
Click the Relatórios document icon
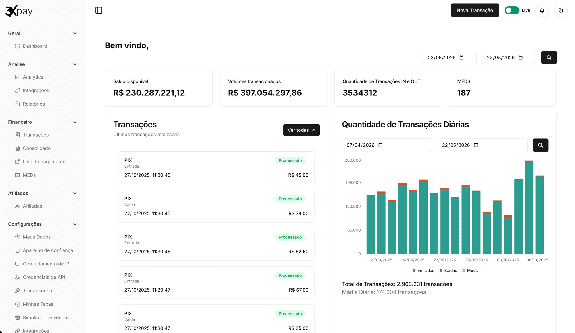[18, 104]
